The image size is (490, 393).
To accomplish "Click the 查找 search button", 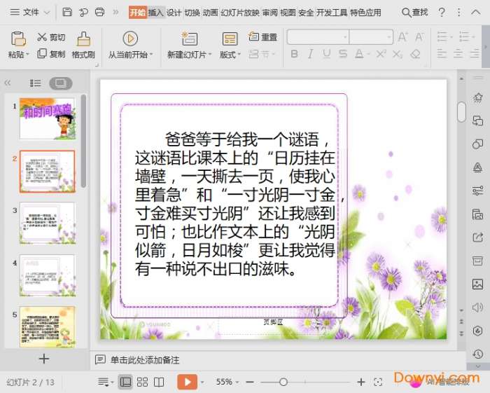I will [x=414, y=13].
